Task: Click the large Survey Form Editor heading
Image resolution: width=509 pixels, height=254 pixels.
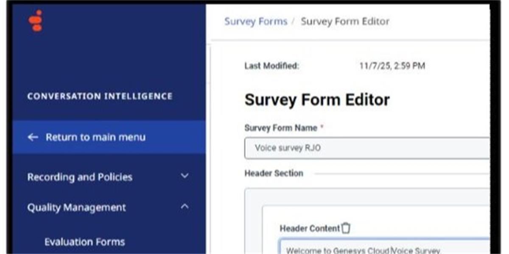Action: [317, 100]
